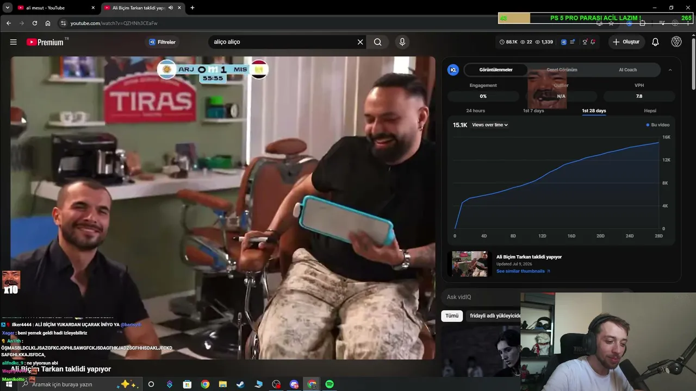Open the browser home page
696x391 pixels.
coord(48,23)
